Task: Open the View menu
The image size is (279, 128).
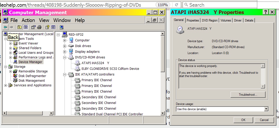Action: tap(44, 20)
